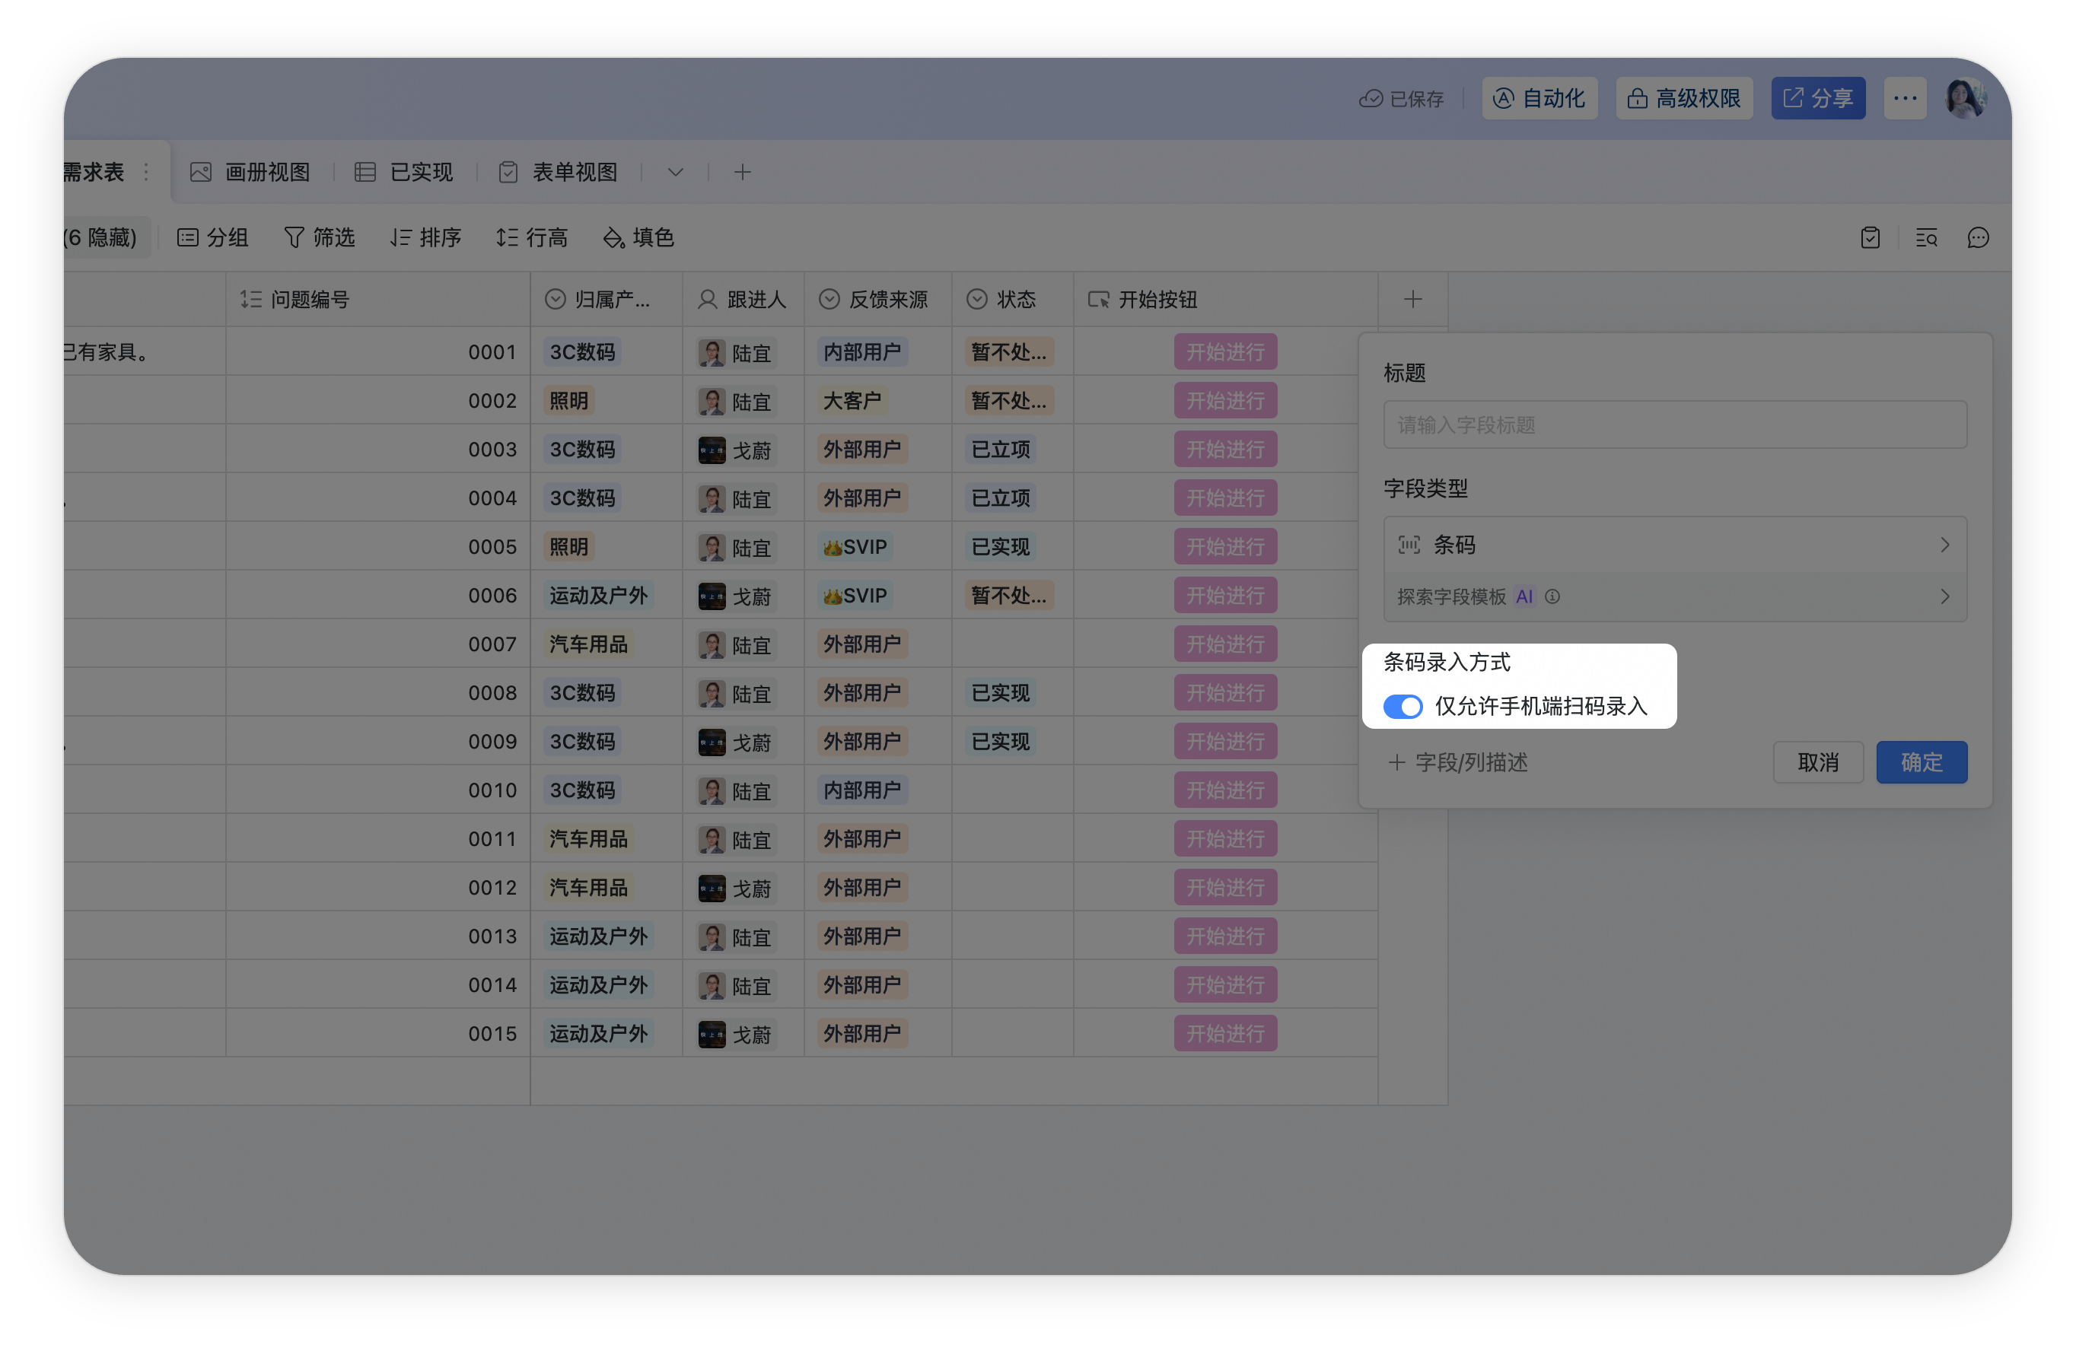Open the form clipboard icon in toolbar

pos(1869,237)
